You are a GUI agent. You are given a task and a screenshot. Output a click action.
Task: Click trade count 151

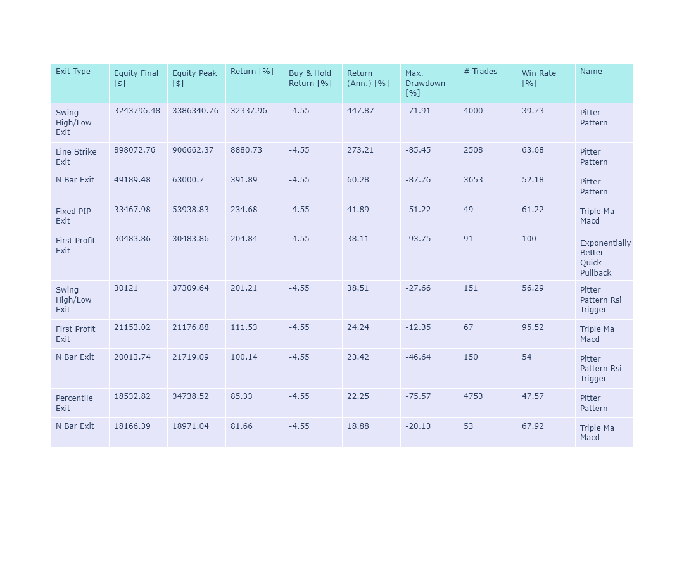[x=470, y=288]
